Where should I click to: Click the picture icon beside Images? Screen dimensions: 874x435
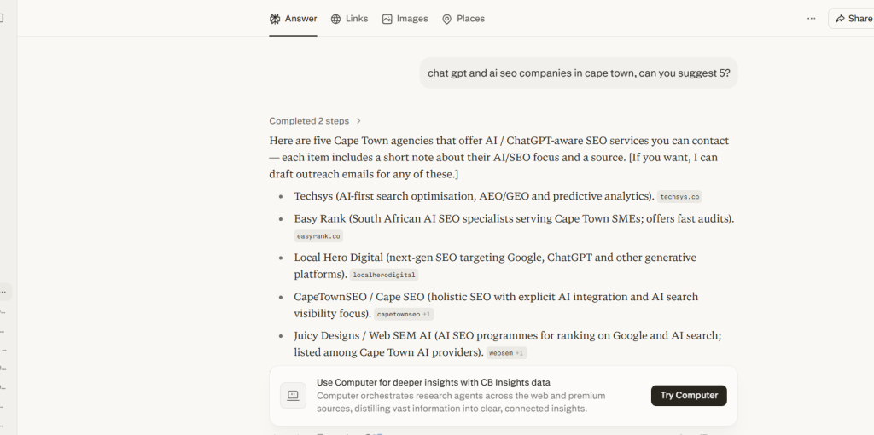point(387,19)
